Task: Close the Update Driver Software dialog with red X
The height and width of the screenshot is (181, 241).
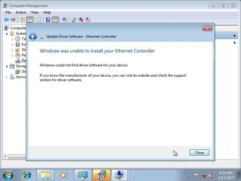Action: (x=207, y=28)
